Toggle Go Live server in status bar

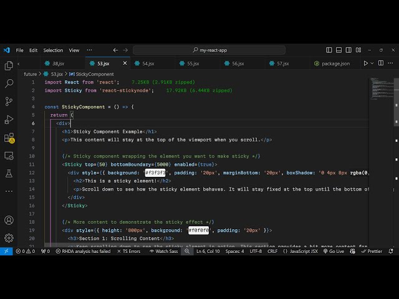(x=333, y=251)
